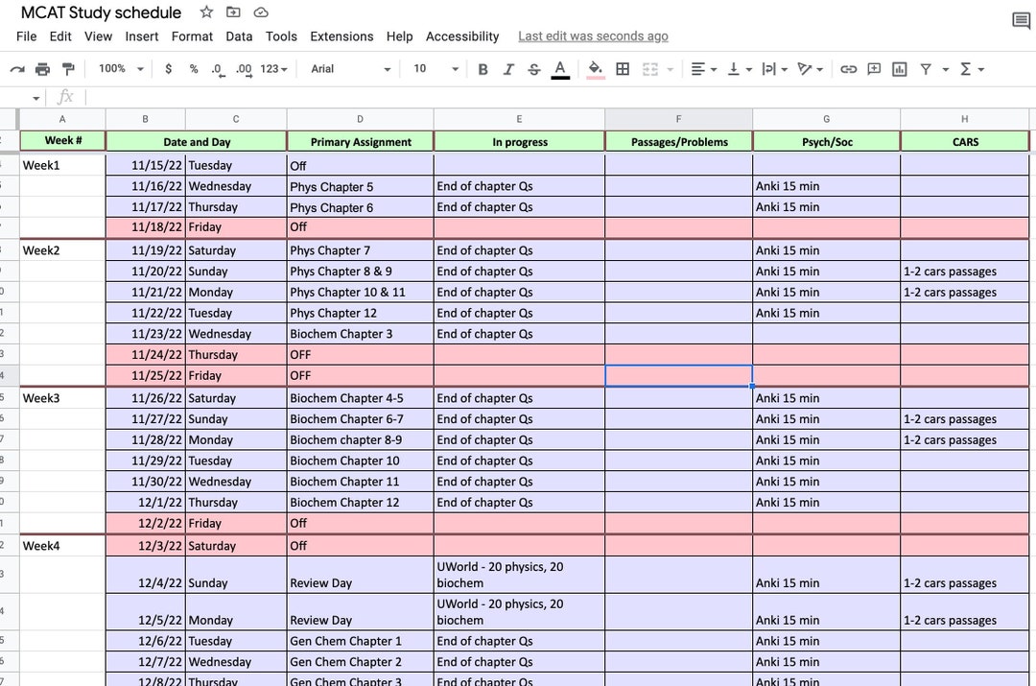This screenshot has width=1036, height=686.
Task: Expand the zoom level dropdown
Action: 117,68
